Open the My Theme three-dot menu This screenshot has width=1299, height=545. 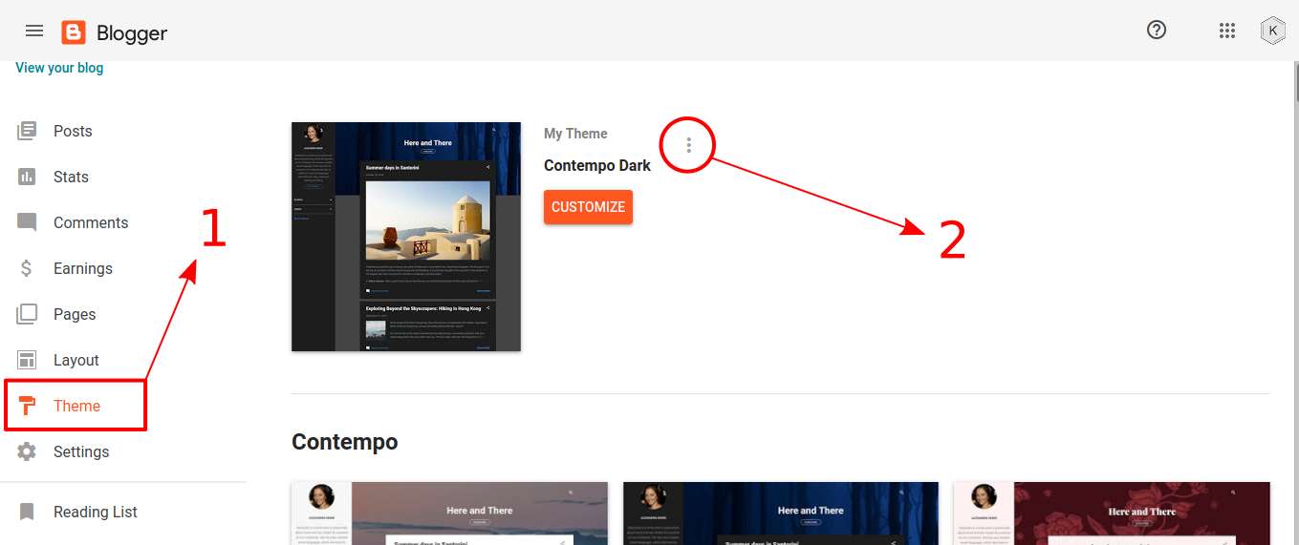[x=688, y=145]
